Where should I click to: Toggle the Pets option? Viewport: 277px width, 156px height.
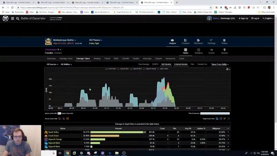pyautogui.click(x=192, y=65)
